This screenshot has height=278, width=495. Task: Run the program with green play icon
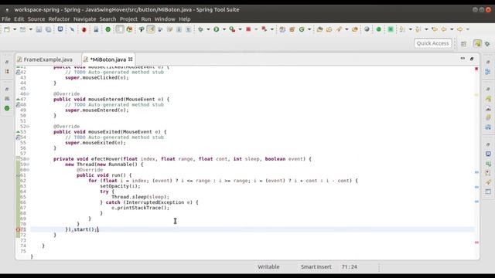click(217, 29)
